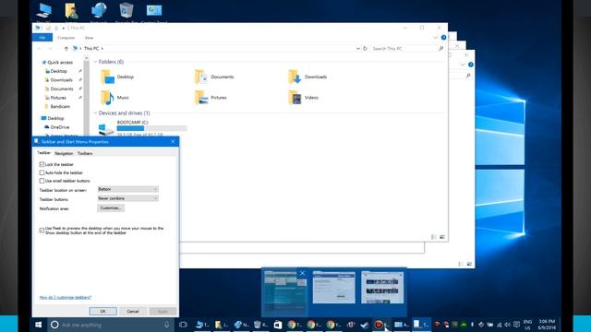Open the View ribbon tab
591x332 pixels.
click(89, 38)
